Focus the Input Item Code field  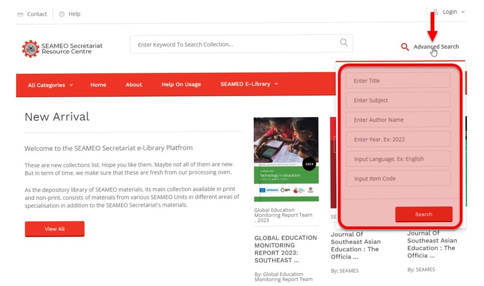398,178
